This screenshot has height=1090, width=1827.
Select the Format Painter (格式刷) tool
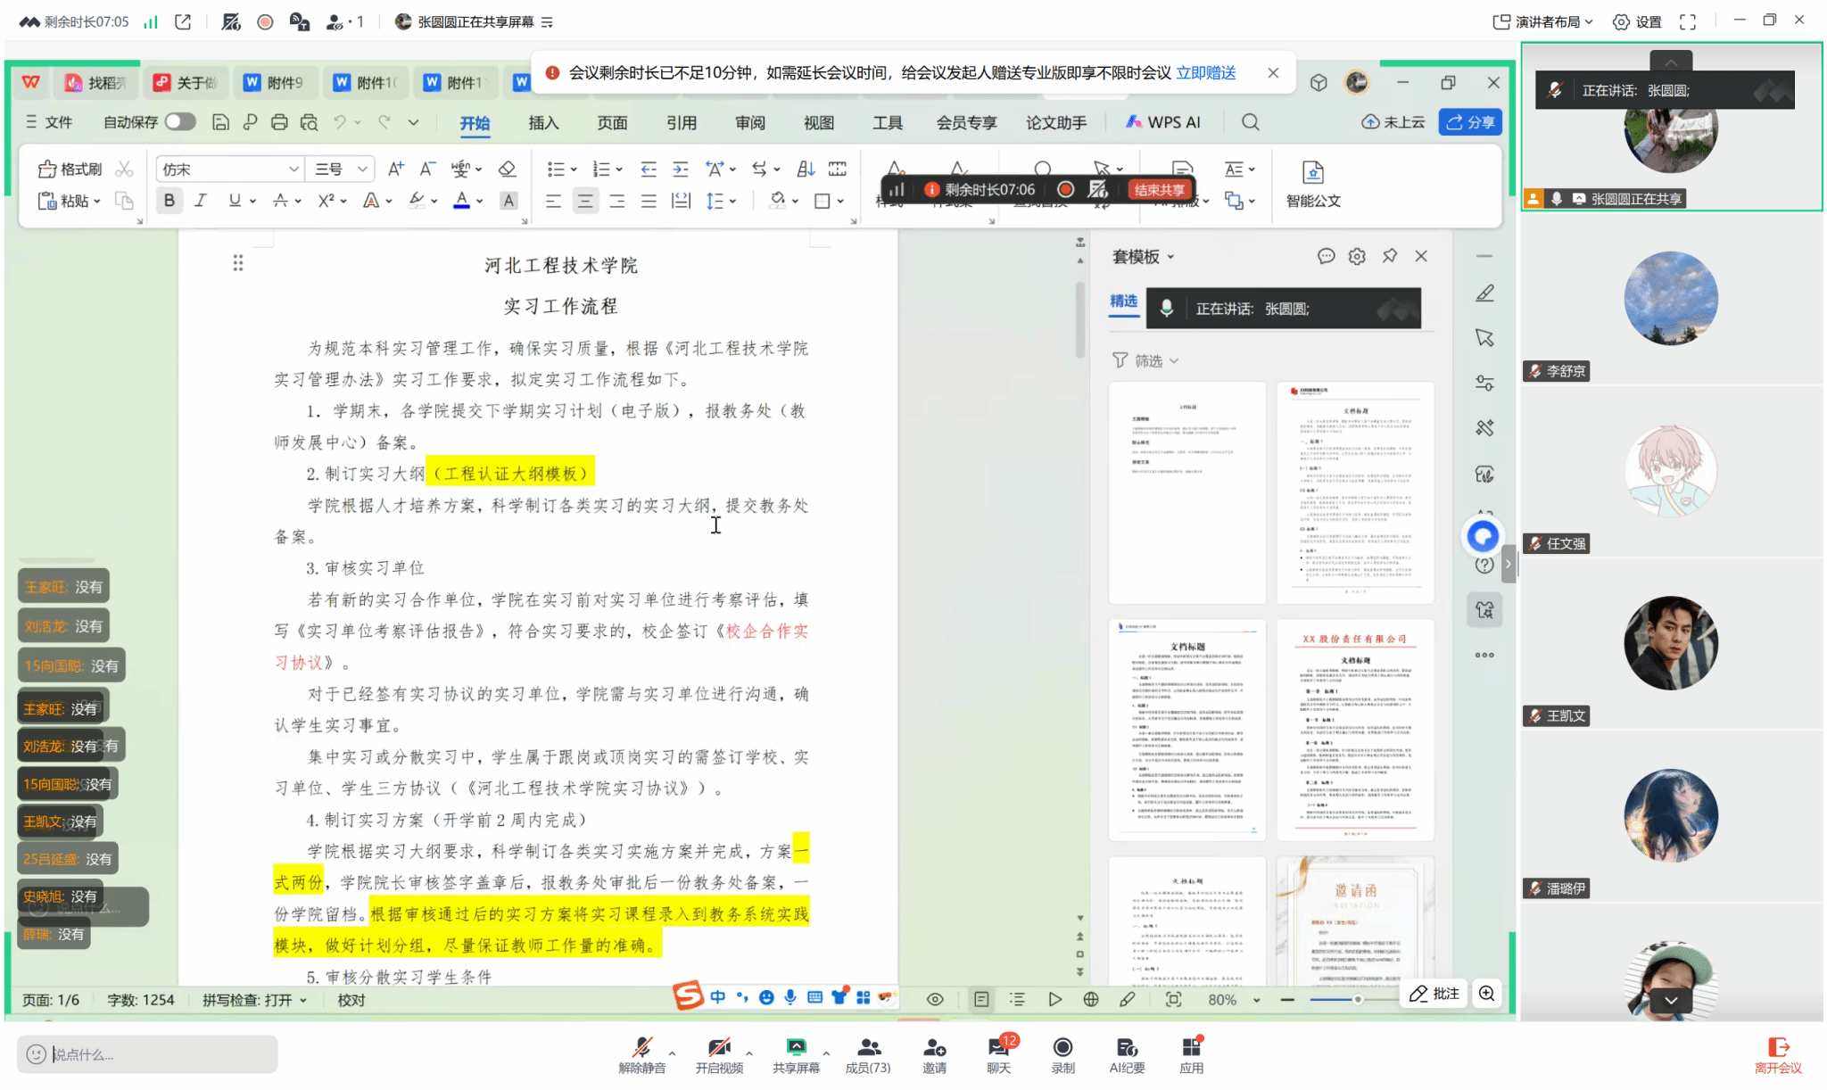tap(70, 169)
